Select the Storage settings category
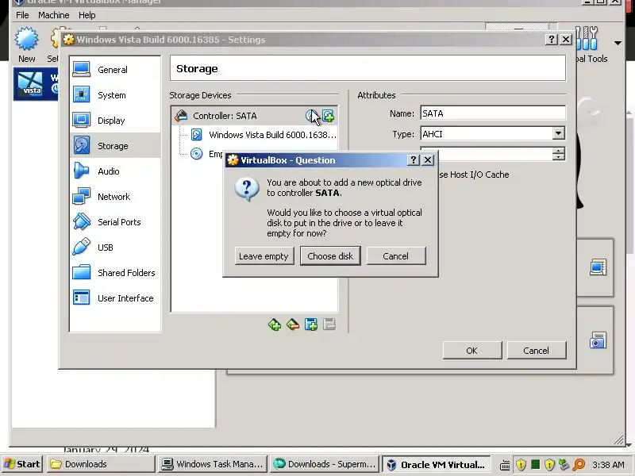Screen dimensions: 635x476 point(115,146)
